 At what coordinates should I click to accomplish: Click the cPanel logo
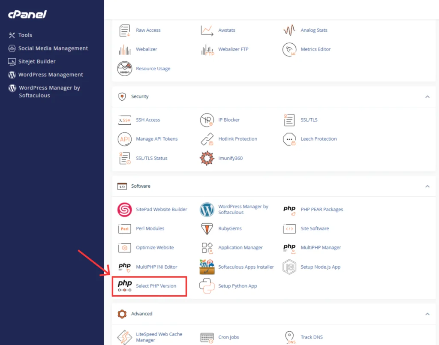tap(27, 14)
